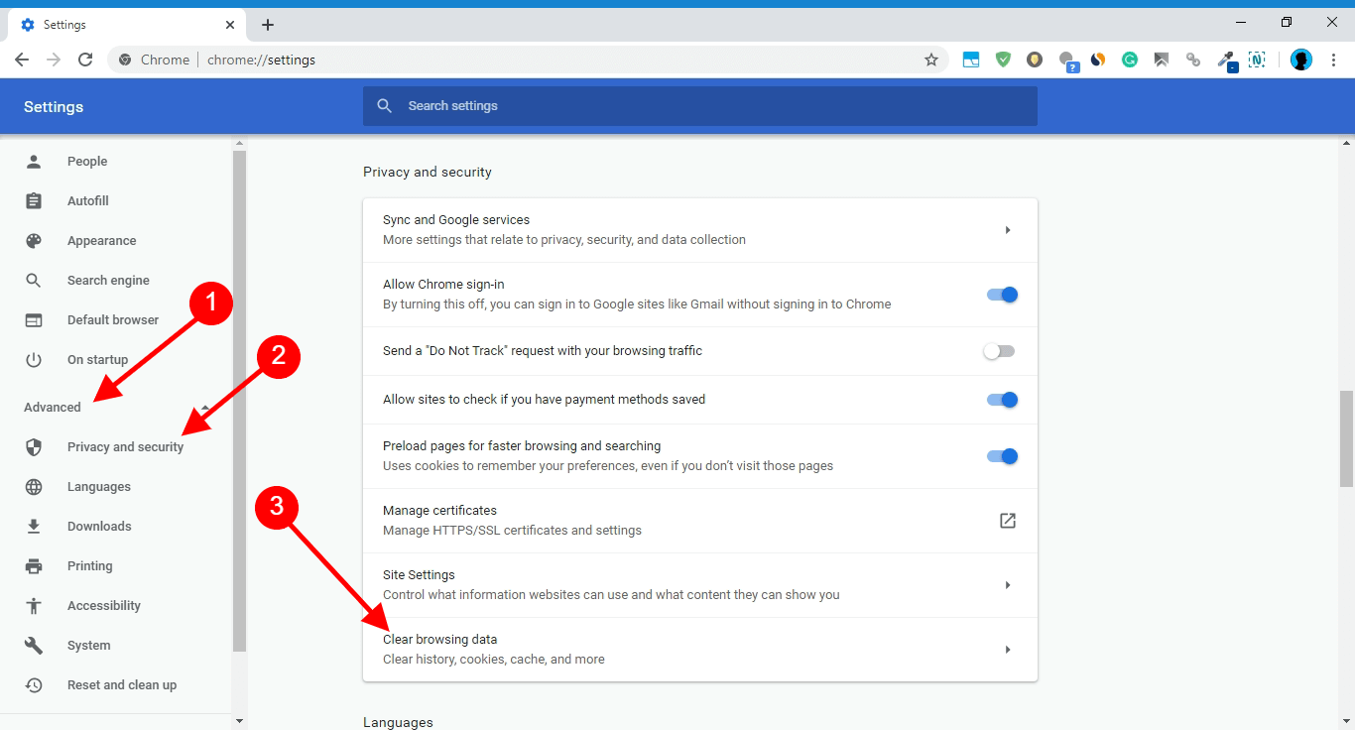Click the external link icon for Manage certificates
Screen dimensions: 1355x730
(x=1008, y=521)
